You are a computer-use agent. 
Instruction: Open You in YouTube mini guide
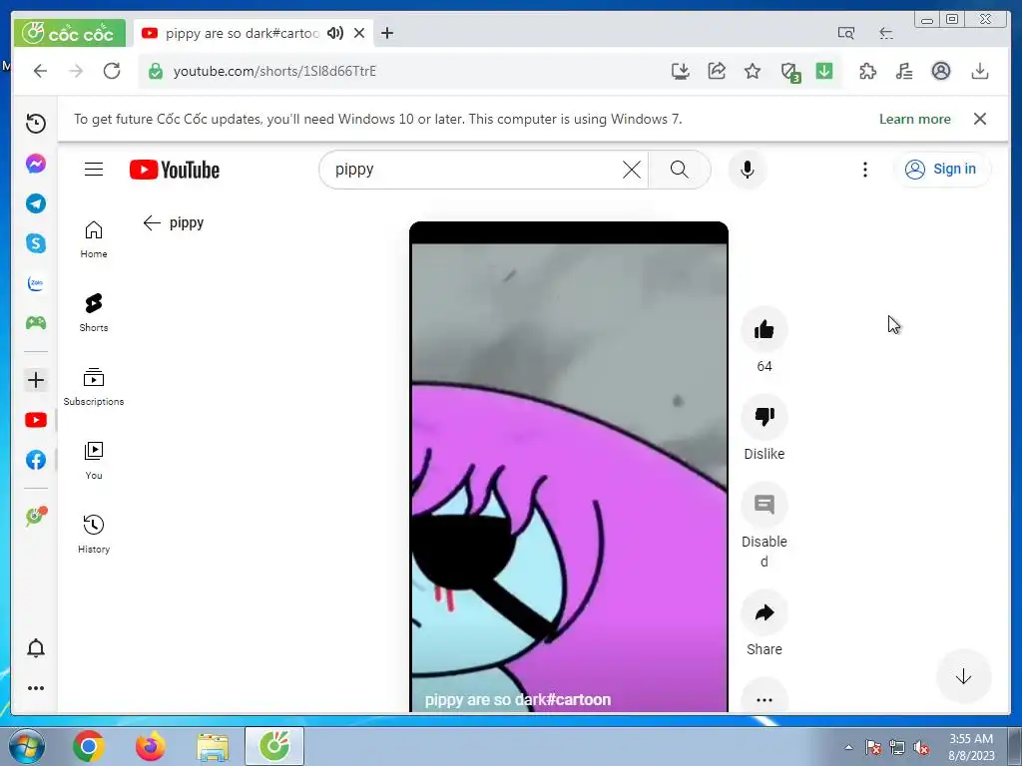(x=94, y=461)
